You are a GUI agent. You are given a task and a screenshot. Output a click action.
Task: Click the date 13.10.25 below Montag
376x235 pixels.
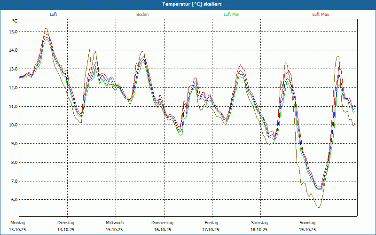(17, 230)
